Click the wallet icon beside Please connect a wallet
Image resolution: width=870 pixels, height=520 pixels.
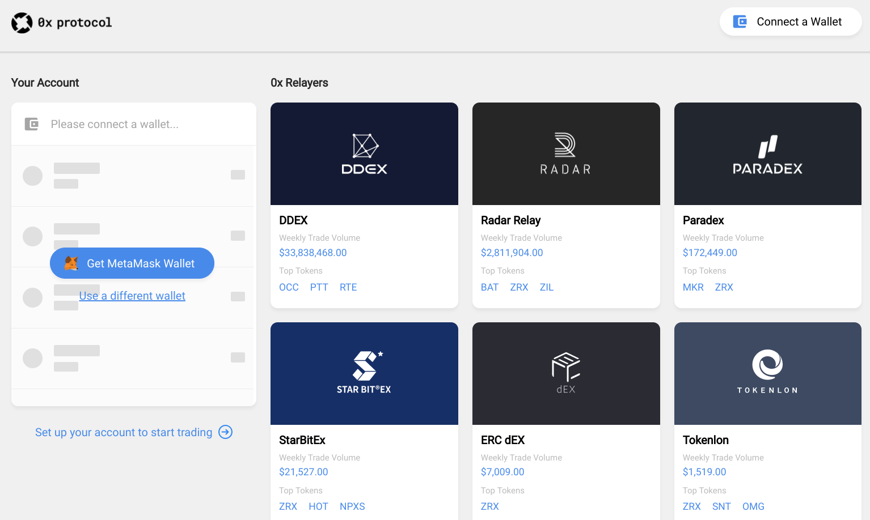click(32, 124)
